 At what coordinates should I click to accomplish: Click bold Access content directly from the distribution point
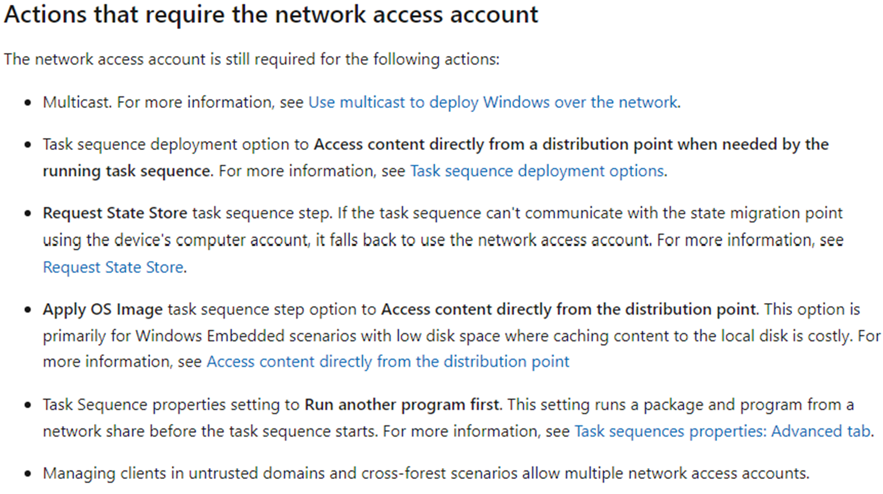tap(568, 310)
